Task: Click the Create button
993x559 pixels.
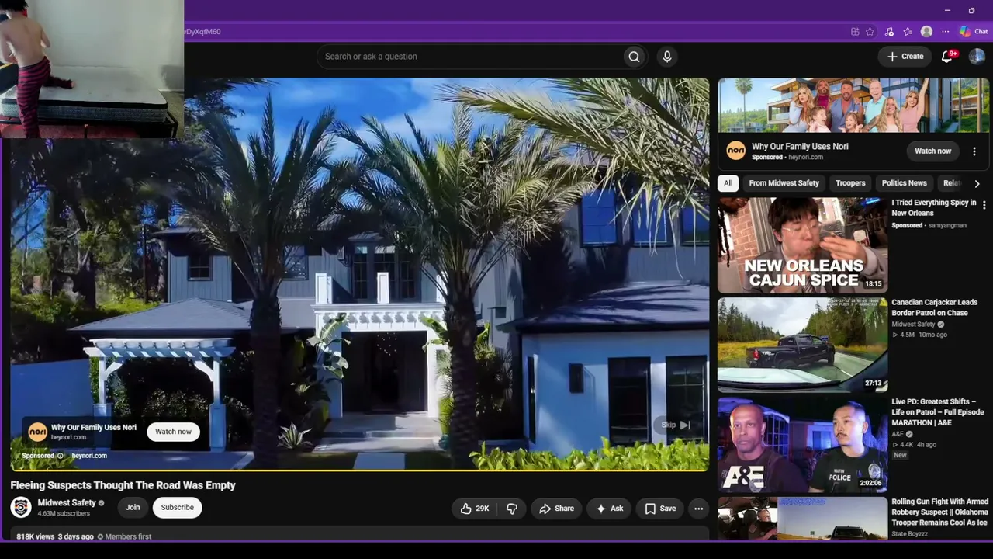Action: (x=905, y=57)
